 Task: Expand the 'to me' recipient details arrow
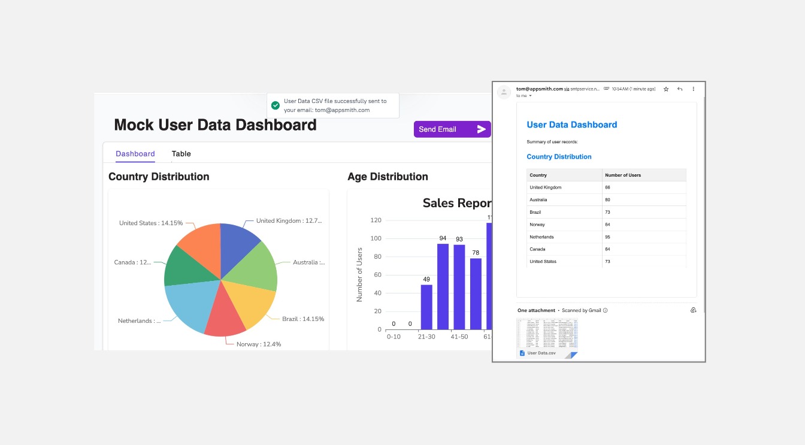pos(530,96)
